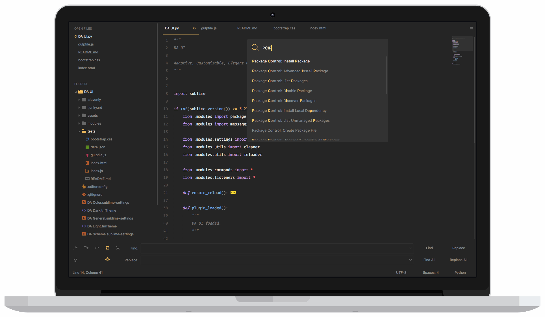Click Spaces: 4 in the status bar
Viewport: 545px width, 317px height.
click(x=431, y=273)
